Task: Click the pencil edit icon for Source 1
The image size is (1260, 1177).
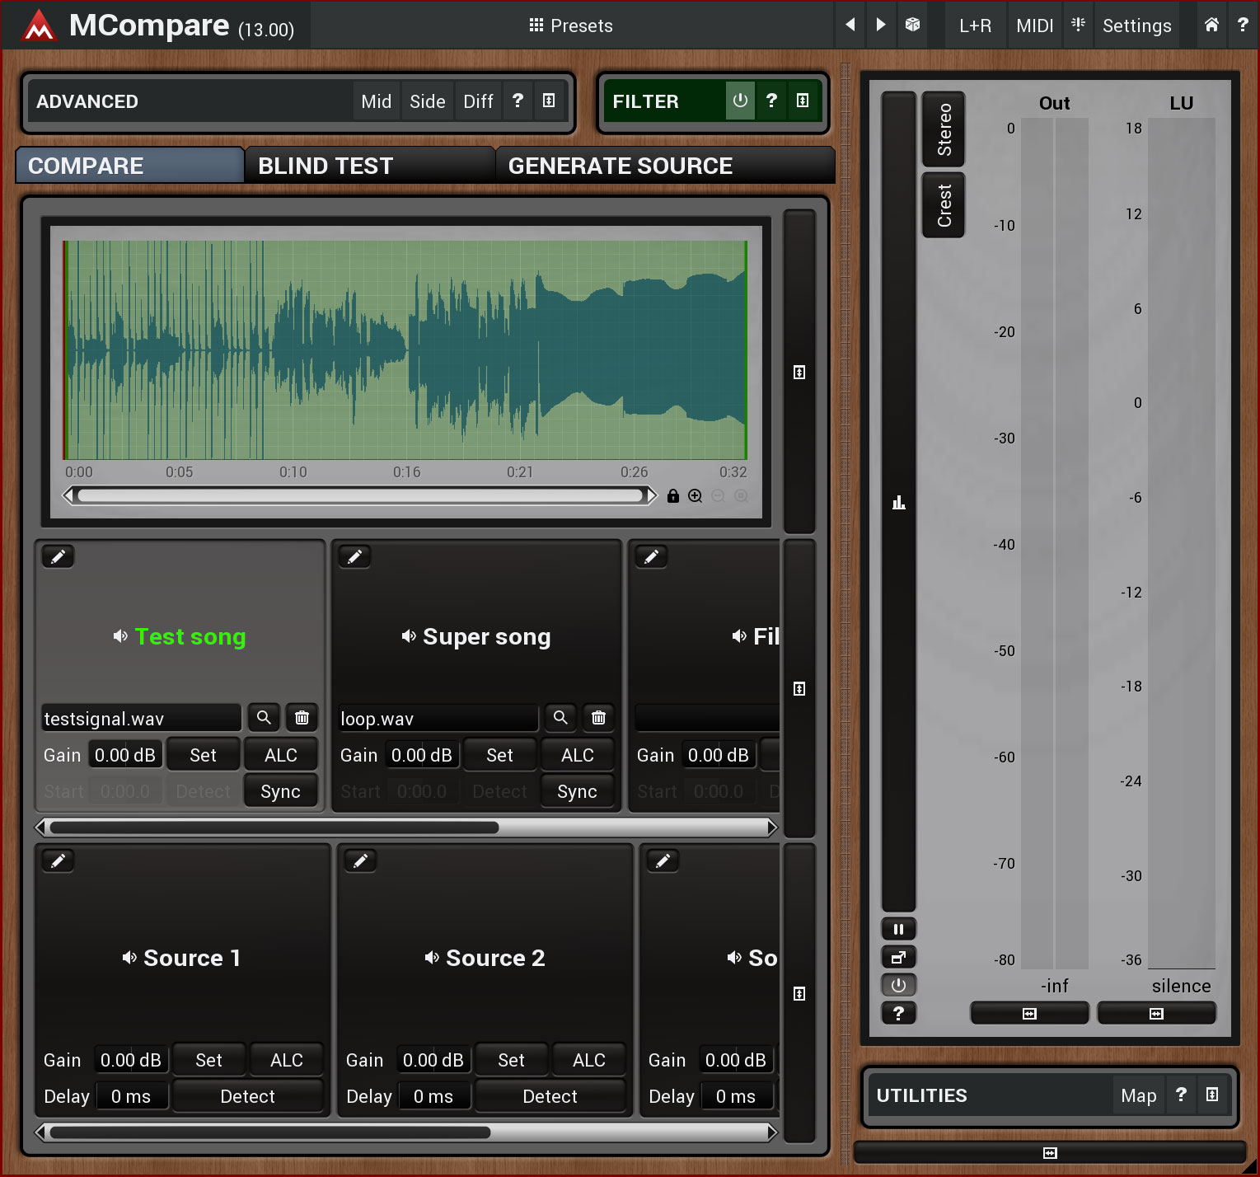Action: pyautogui.click(x=59, y=861)
